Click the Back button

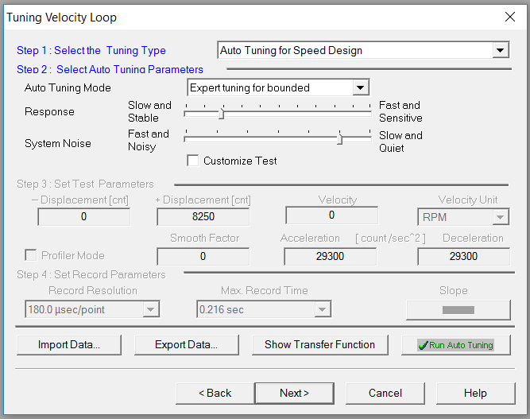tap(215, 393)
